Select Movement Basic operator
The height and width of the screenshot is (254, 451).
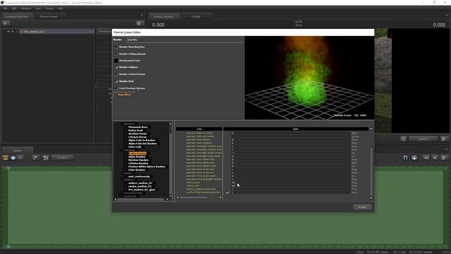point(138,127)
